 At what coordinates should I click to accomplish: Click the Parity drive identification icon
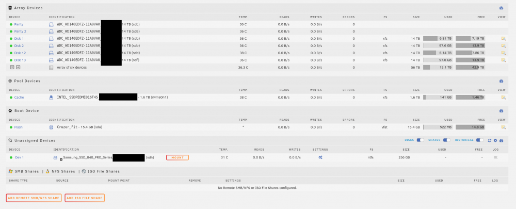(x=51, y=24)
